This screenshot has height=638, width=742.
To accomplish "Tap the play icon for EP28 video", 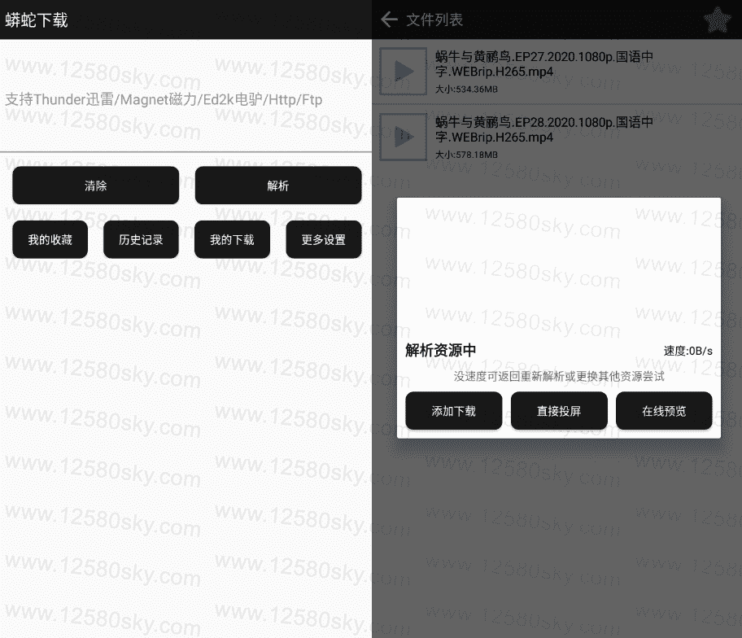I will tap(403, 138).
